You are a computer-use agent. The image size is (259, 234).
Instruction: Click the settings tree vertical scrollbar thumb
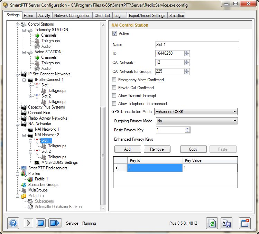coord(103,156)
